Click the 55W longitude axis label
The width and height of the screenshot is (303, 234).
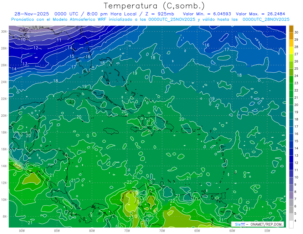(267, 231)
